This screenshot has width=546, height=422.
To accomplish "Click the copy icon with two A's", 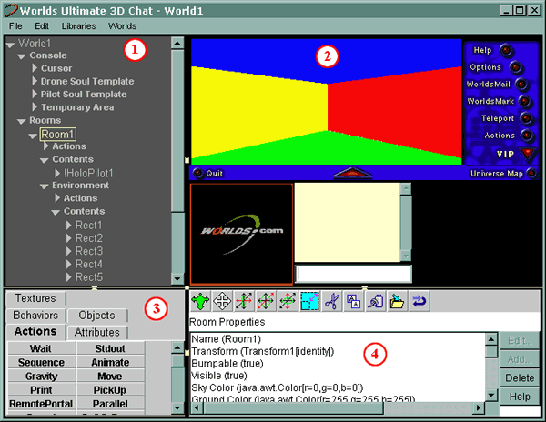I will [353, 301].
